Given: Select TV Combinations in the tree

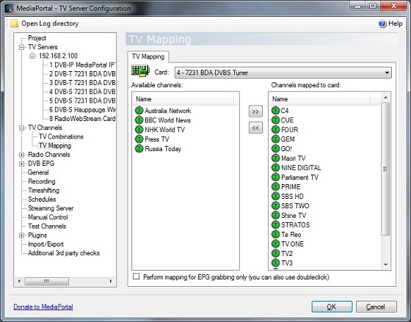Looking at the screenshot, I should 61,136.
